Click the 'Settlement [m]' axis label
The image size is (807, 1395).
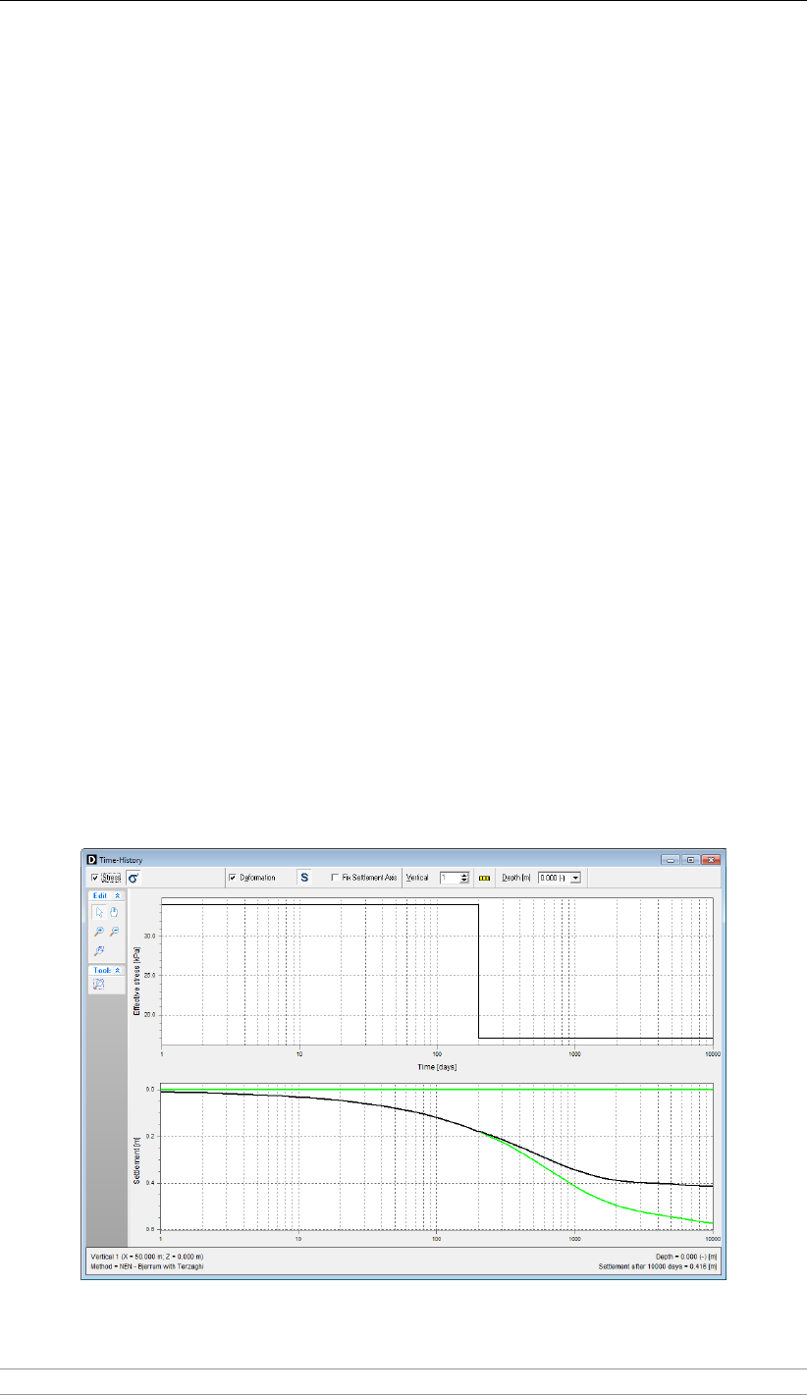tap(136, 1161)
